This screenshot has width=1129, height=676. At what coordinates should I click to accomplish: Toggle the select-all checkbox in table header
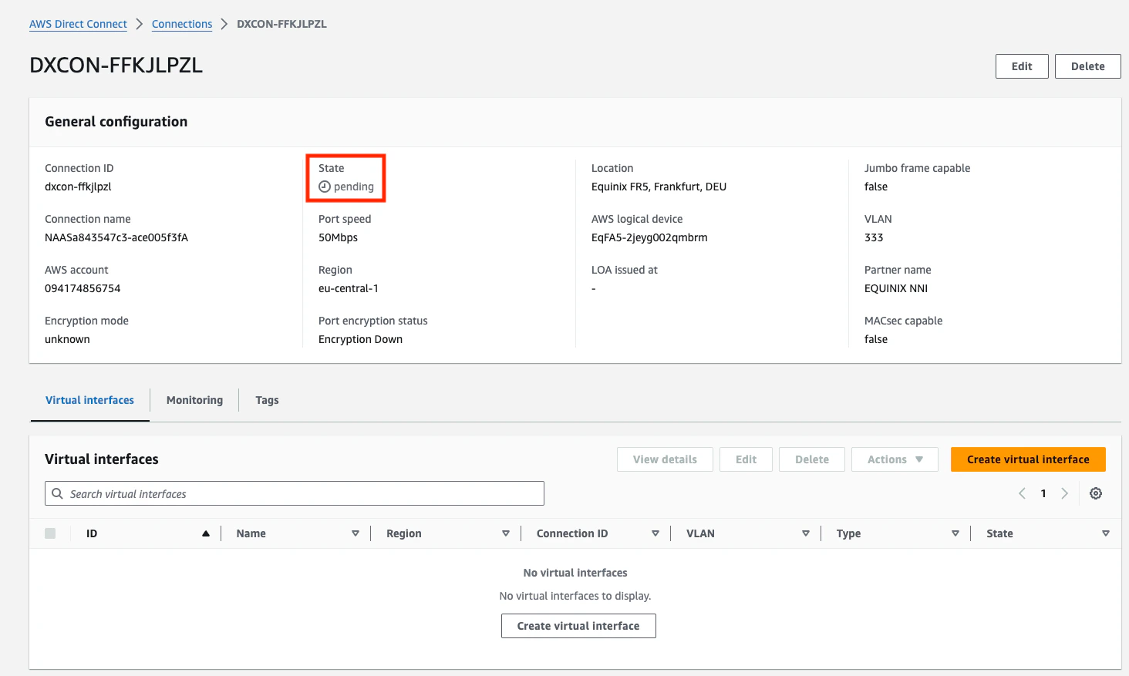50,533
